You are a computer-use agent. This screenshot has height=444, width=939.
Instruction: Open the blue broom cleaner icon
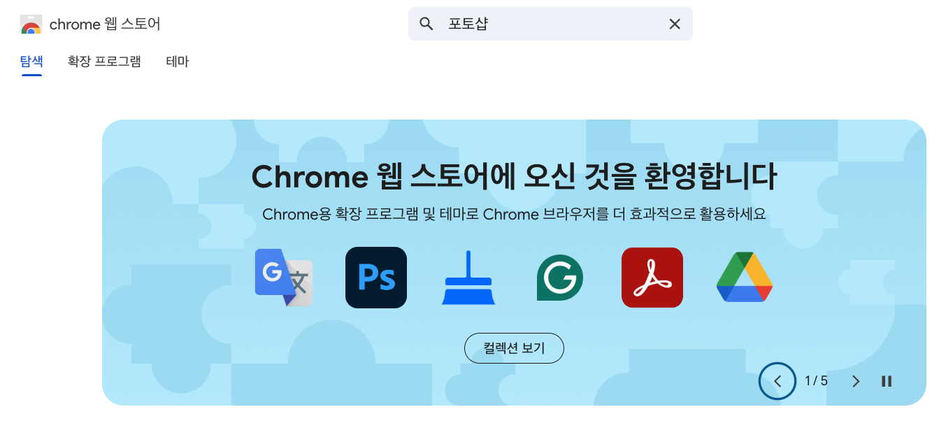(468, 278)
